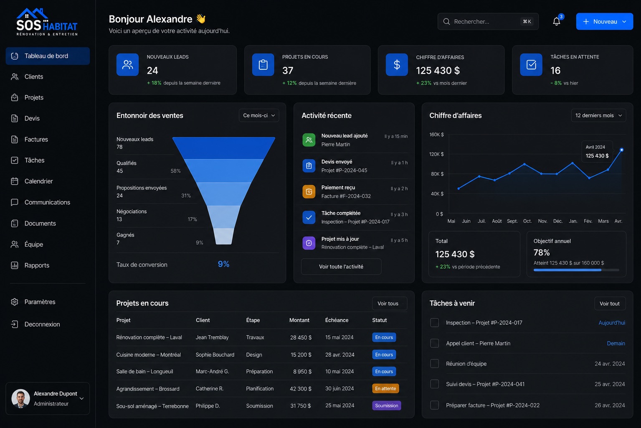
Task: Click the Deconnexion logout icon
Action: pos(15,324)
